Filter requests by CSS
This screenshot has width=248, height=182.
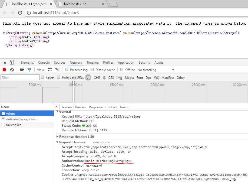tap(111, 78)
